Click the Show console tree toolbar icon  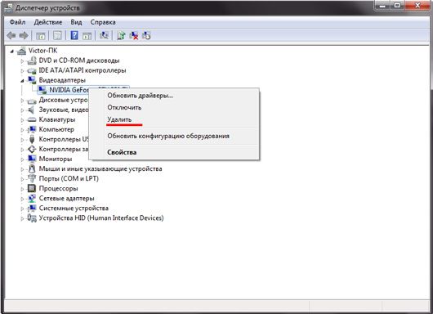tap(41, 35)
